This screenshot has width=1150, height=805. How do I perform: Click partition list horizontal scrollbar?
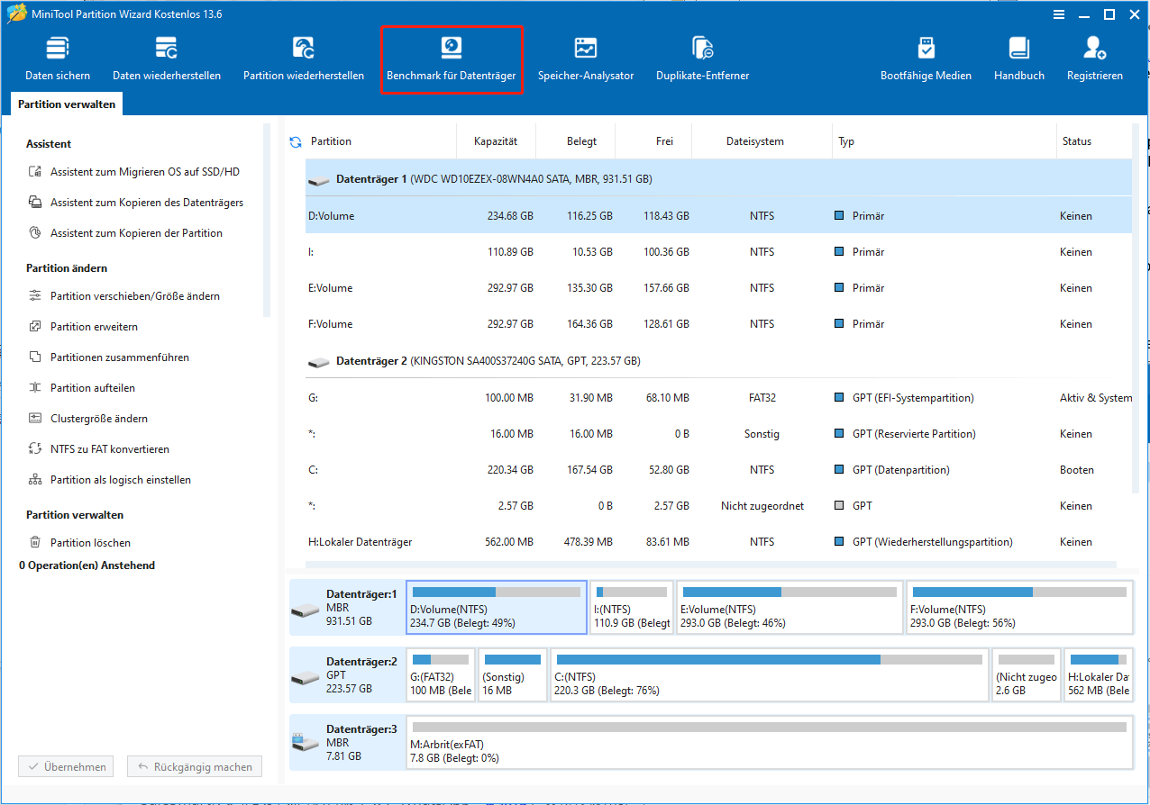pos(710,565)
